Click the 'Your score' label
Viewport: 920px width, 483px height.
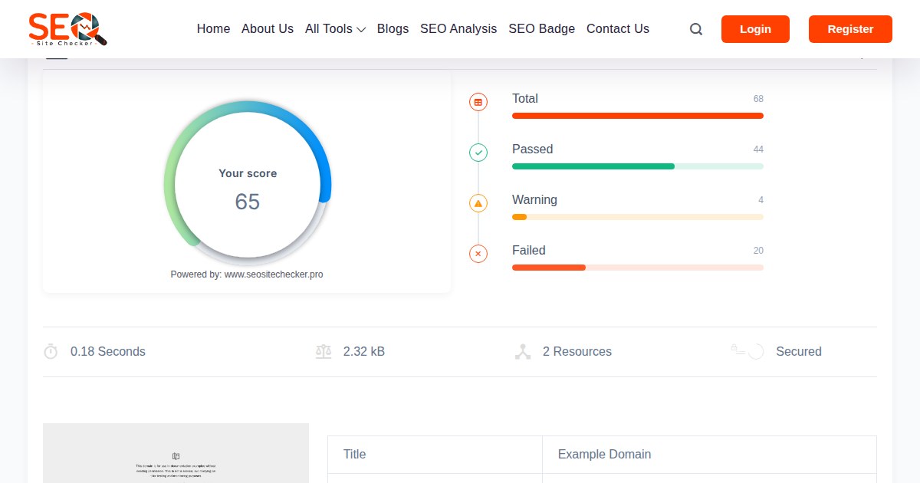(x=248, y=173)
